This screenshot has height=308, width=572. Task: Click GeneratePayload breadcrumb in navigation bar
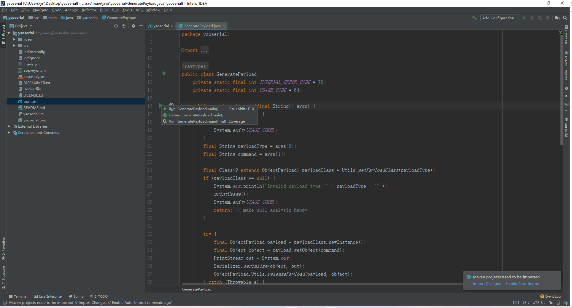119,17
